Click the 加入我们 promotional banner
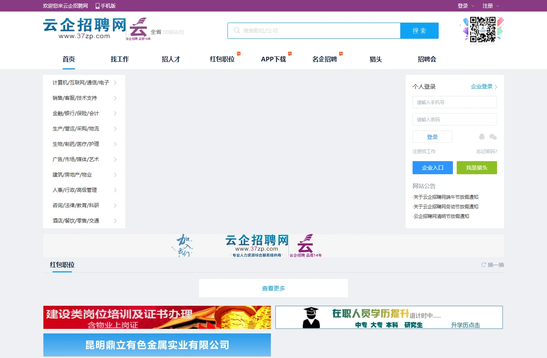This screenshot has height=358, width=547. pyautogui.click(x=273, y=246)
